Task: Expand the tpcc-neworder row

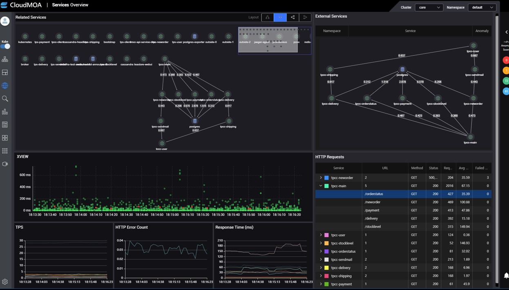Action: [x=321, y=178]
